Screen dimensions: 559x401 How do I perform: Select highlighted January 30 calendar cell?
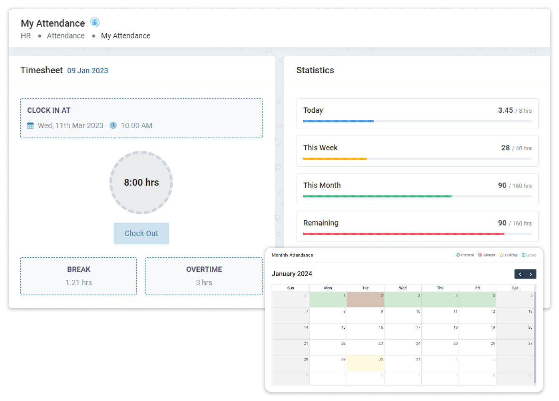[365, 363]
